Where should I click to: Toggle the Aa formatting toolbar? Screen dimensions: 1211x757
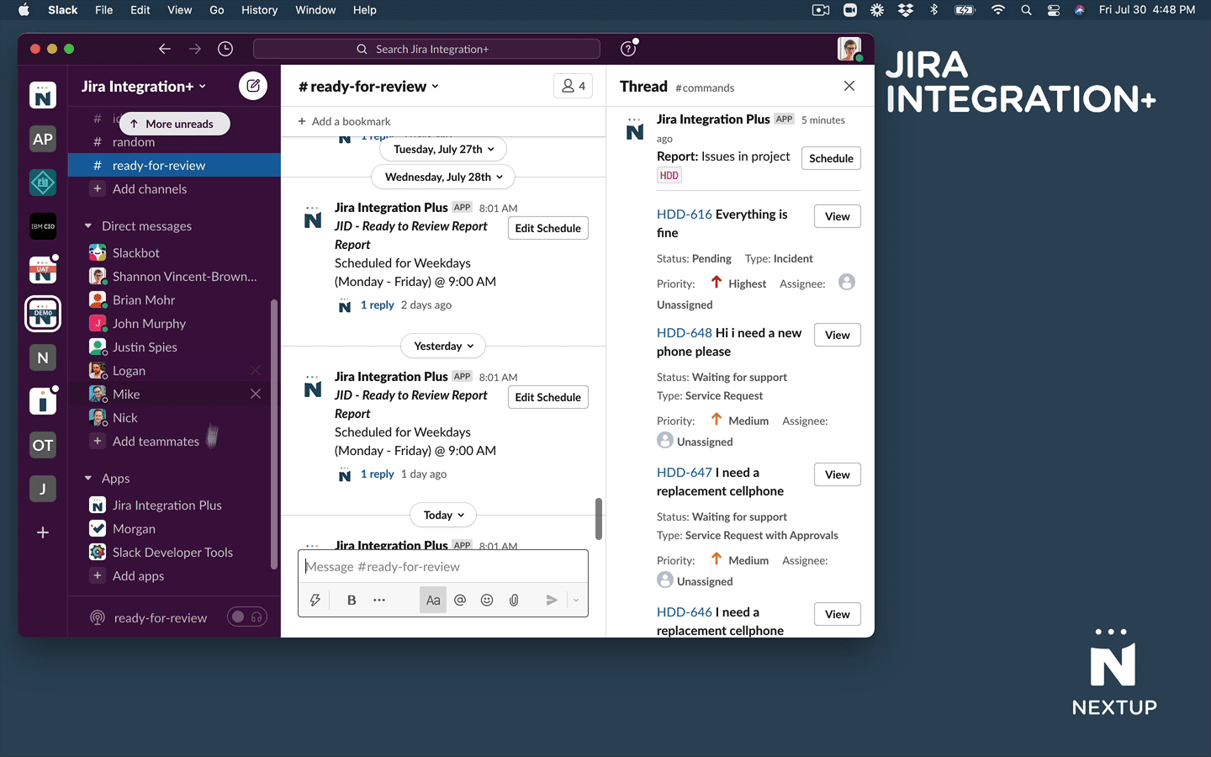pos(433,600)
